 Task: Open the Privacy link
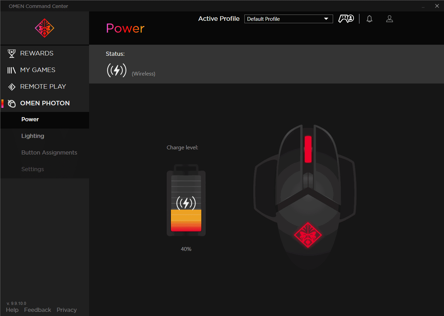[67, 310]
